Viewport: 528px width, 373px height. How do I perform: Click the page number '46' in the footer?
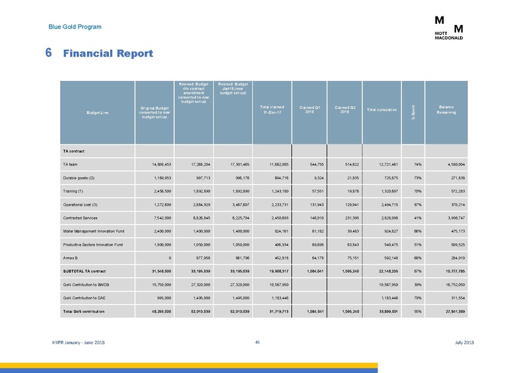[x=257, y=342]
